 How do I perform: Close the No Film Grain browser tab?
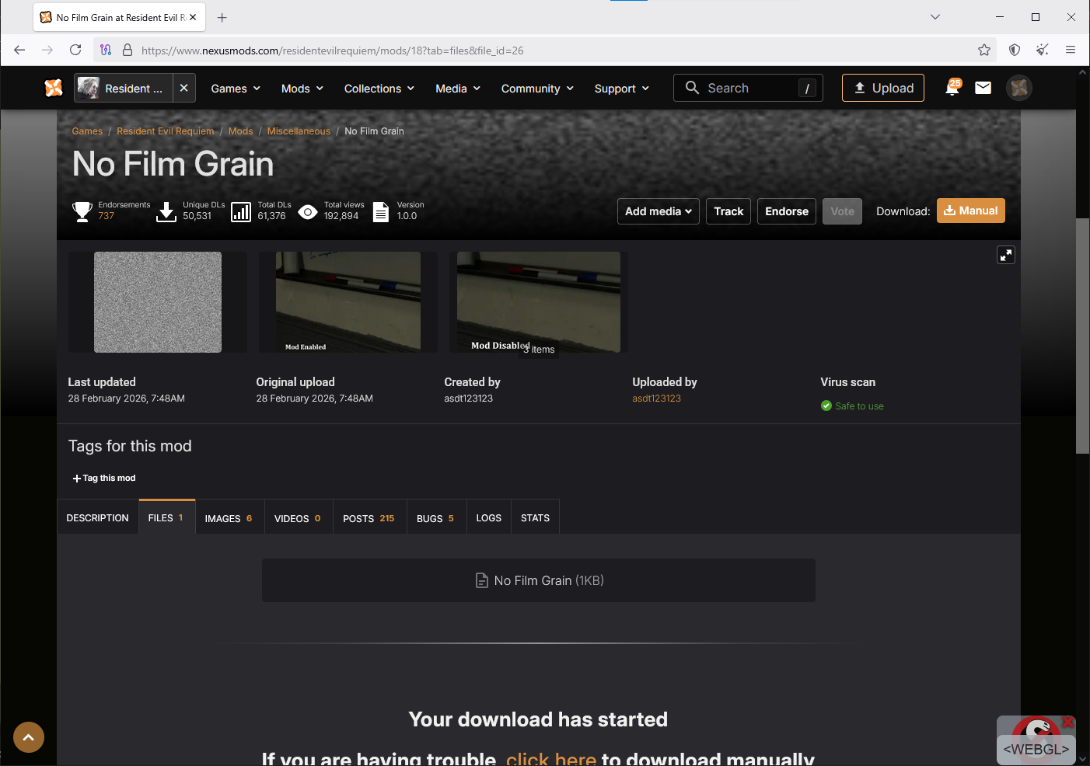pos(193,17)
